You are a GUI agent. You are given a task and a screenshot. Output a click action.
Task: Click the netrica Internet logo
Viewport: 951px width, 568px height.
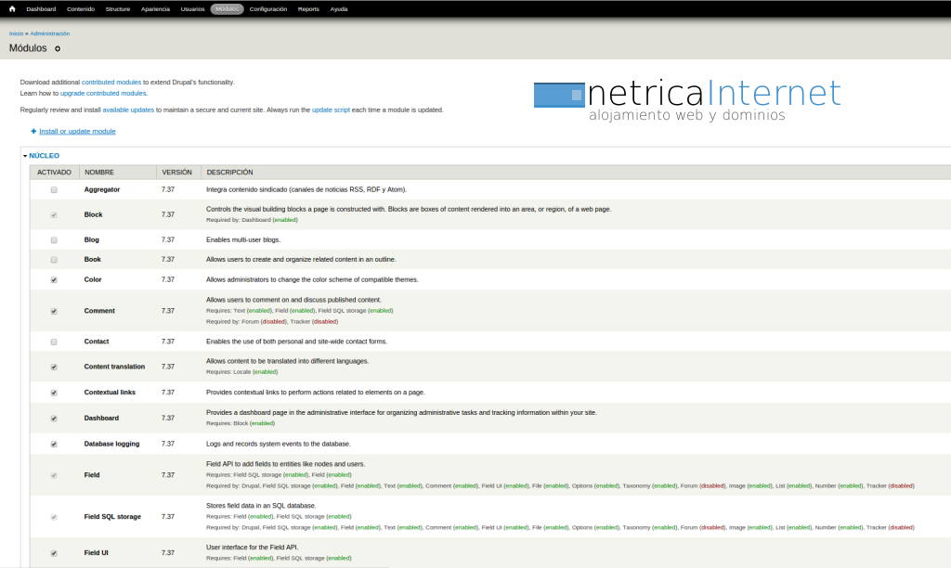(x=687, y=101)
